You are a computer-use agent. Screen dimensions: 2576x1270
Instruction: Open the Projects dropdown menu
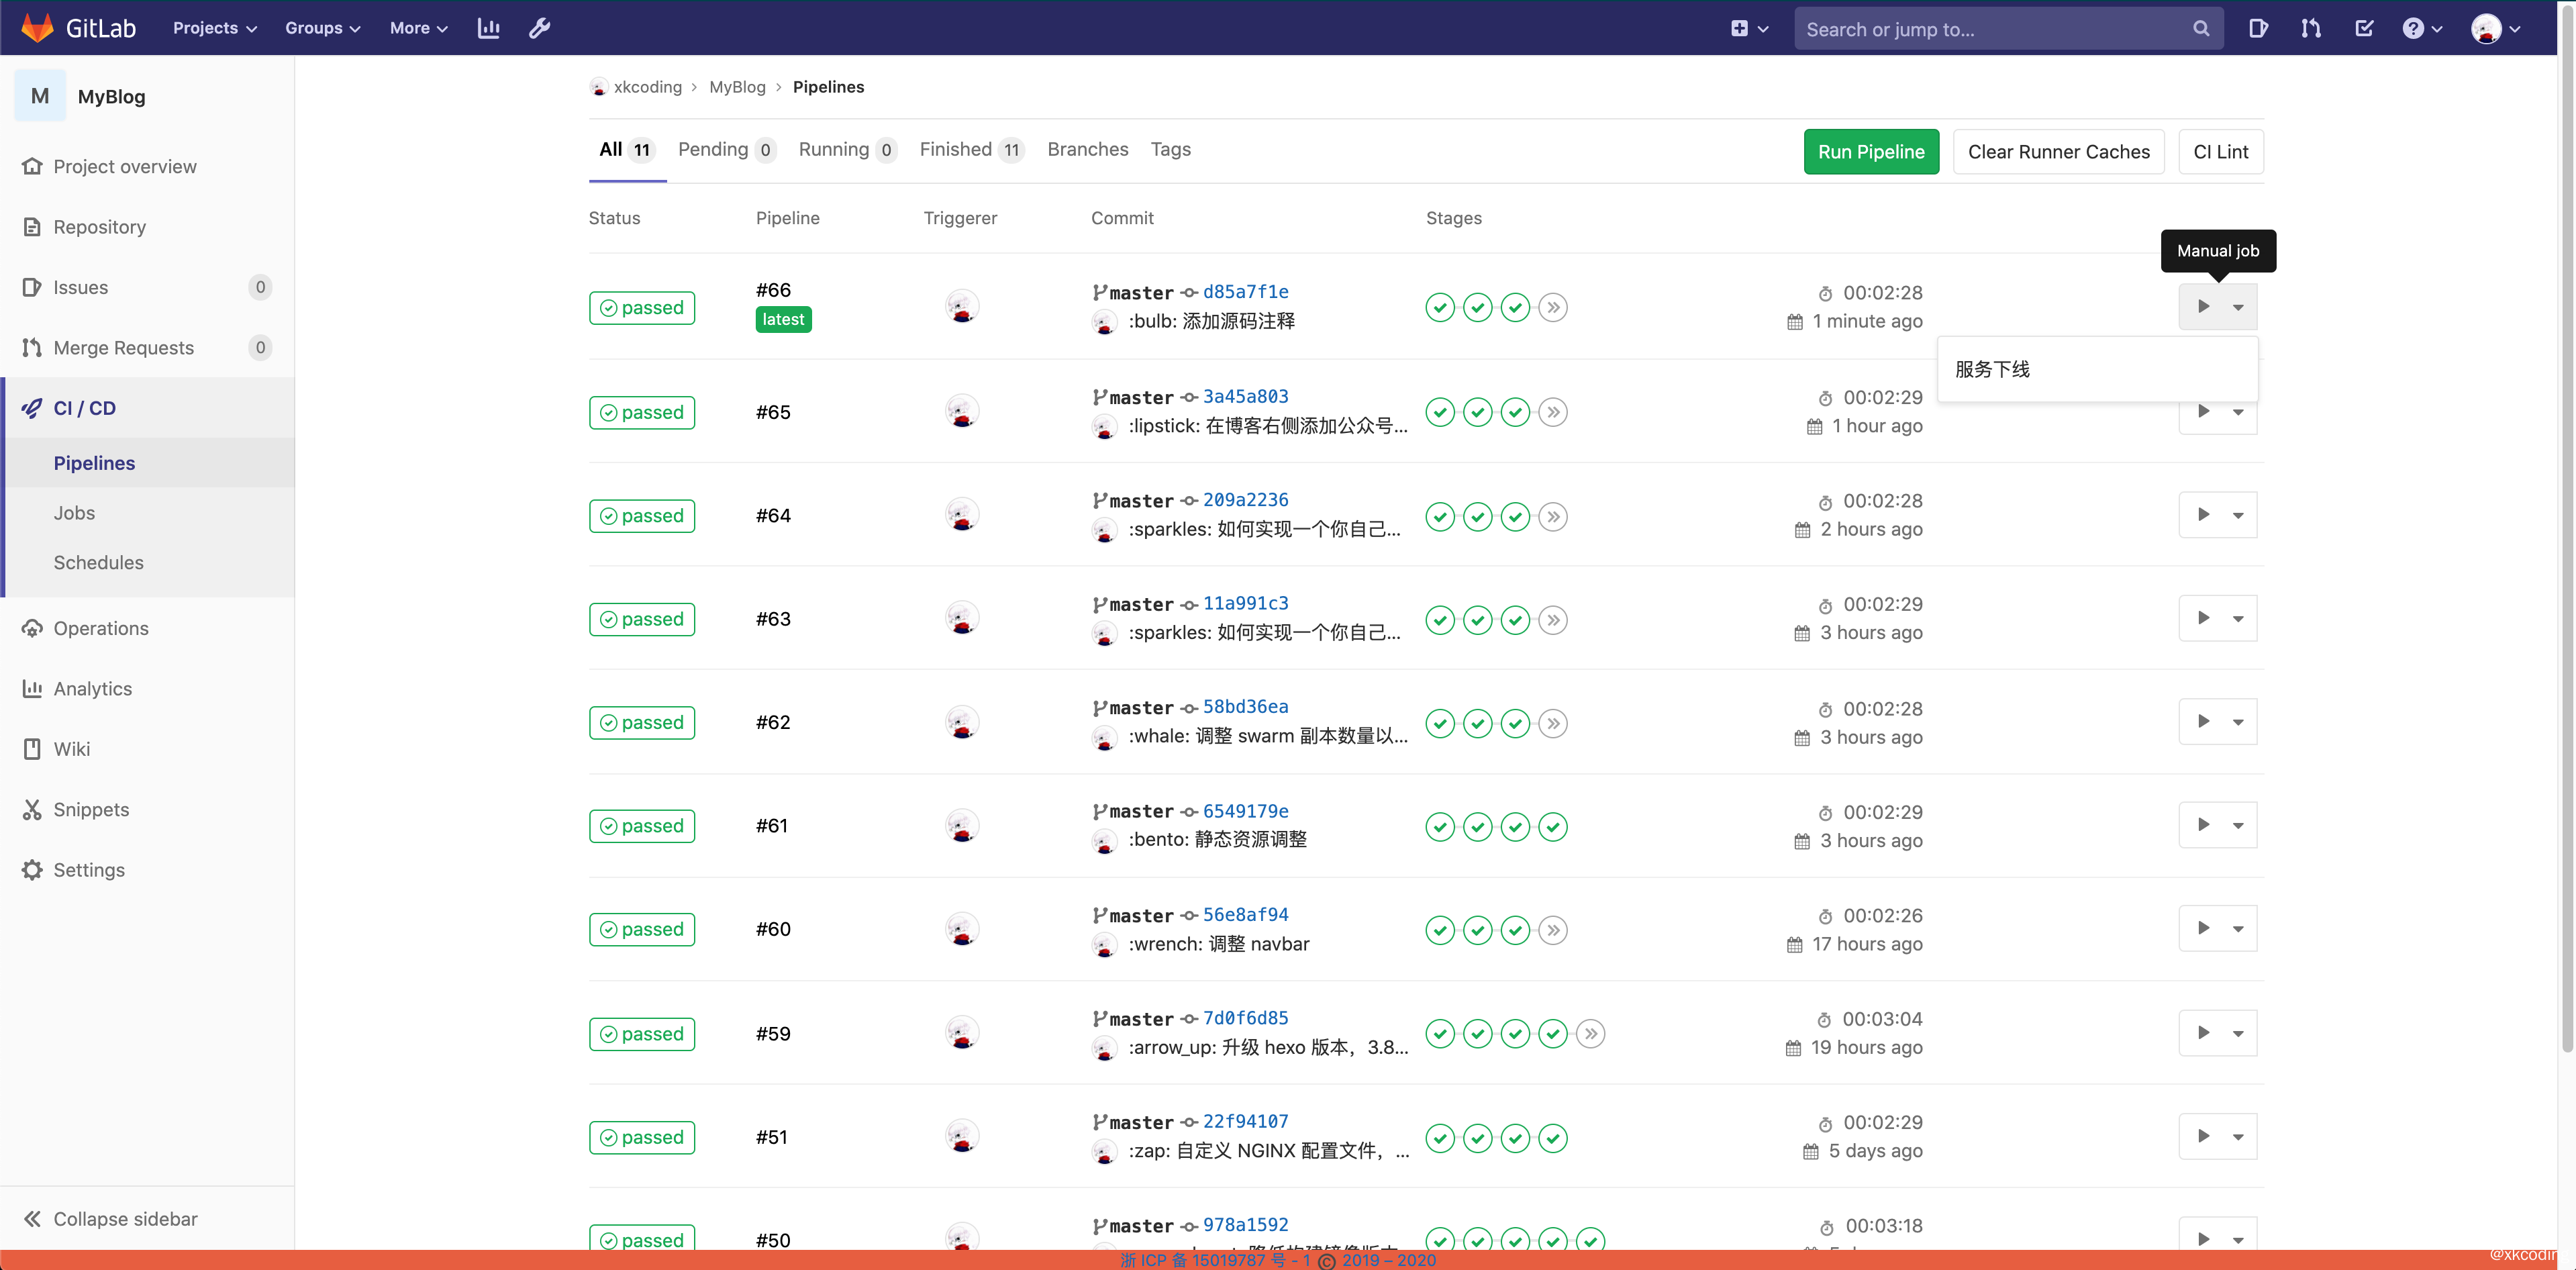(212, 27)
